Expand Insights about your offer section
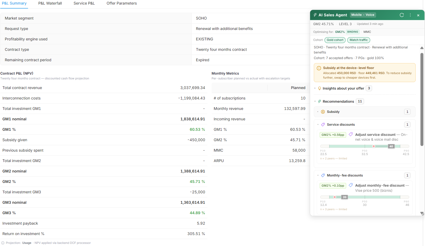The image size is (425, 246). (x=343, y=88)
